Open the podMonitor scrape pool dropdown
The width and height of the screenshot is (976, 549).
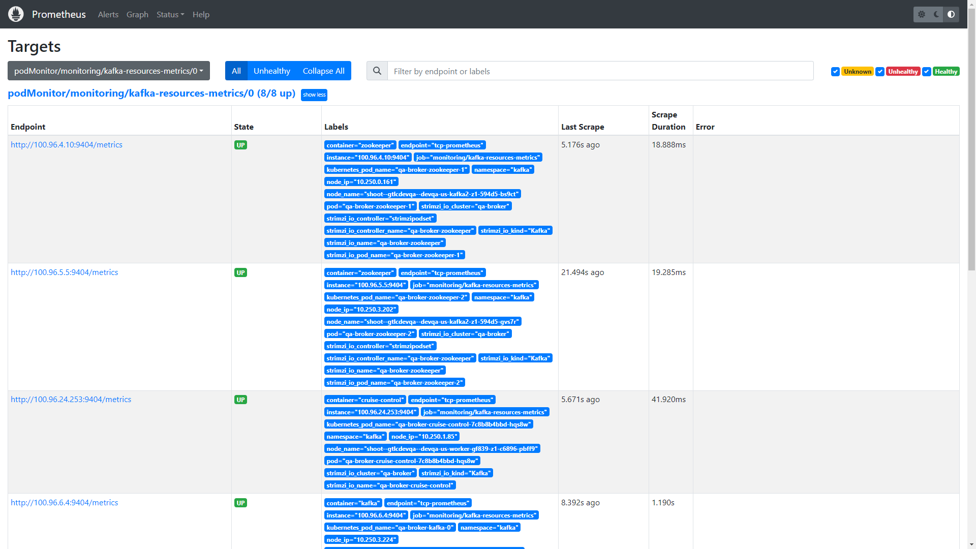tap(109, 71)
